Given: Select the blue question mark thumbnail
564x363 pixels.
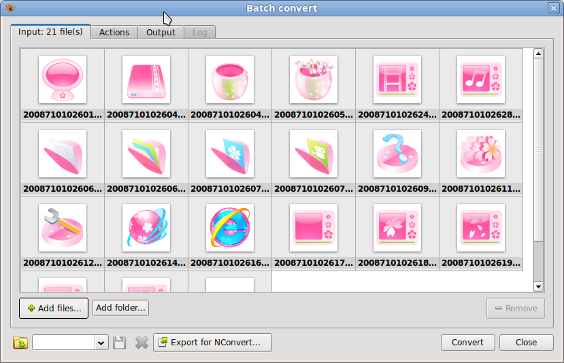Looking at the screenshot, I should click(397, 154).
